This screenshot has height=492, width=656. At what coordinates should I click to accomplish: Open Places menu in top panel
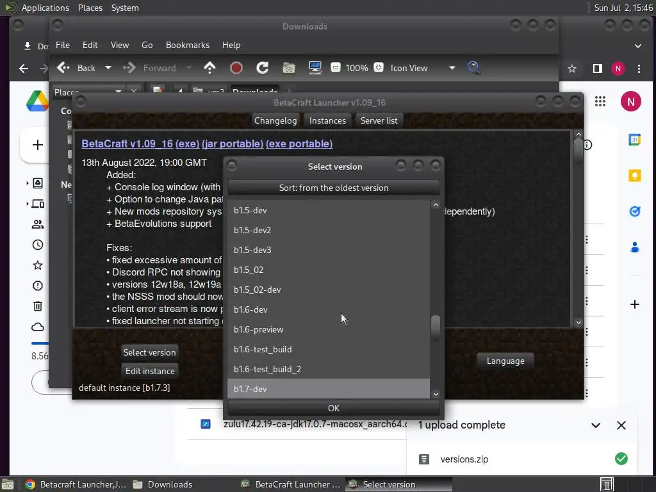pos(90,8)
